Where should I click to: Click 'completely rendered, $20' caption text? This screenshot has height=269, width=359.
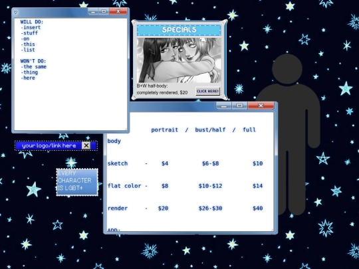(162, 92)
